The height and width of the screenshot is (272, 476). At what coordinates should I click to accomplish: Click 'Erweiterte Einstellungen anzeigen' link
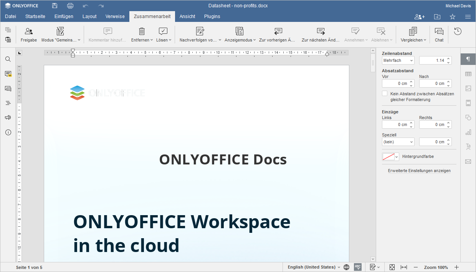(x=419, y=171)
